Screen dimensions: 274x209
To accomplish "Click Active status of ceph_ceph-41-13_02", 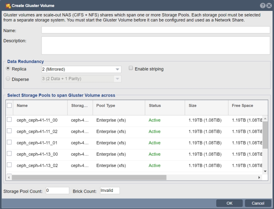I will (x=155, y=166).
